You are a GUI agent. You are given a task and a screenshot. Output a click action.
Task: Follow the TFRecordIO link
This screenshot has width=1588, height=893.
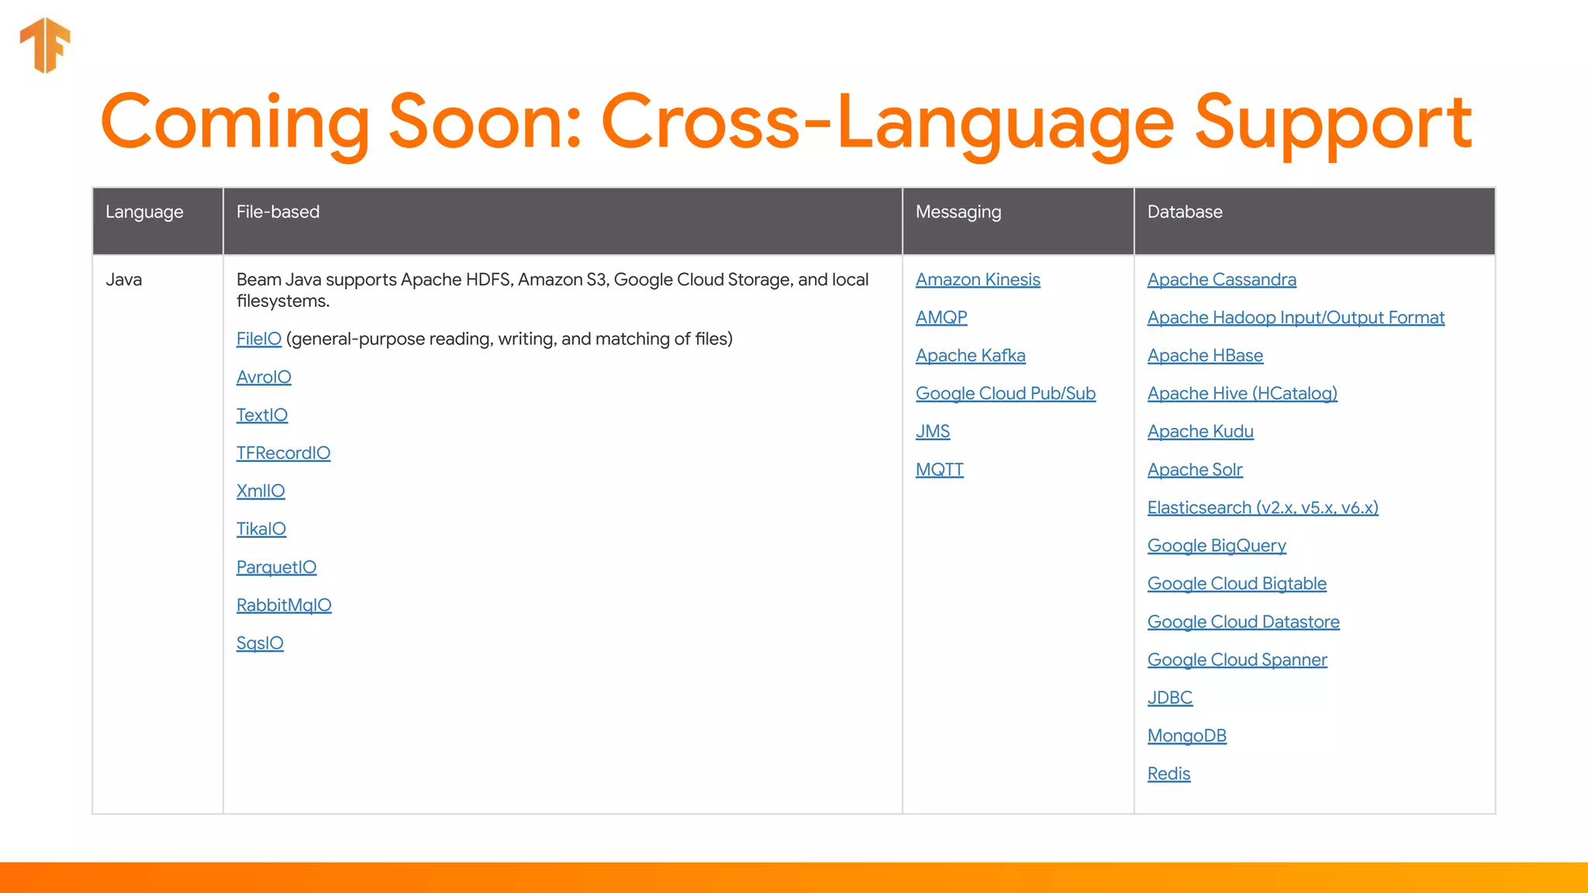pyautogui.click(x=283, y=453)
